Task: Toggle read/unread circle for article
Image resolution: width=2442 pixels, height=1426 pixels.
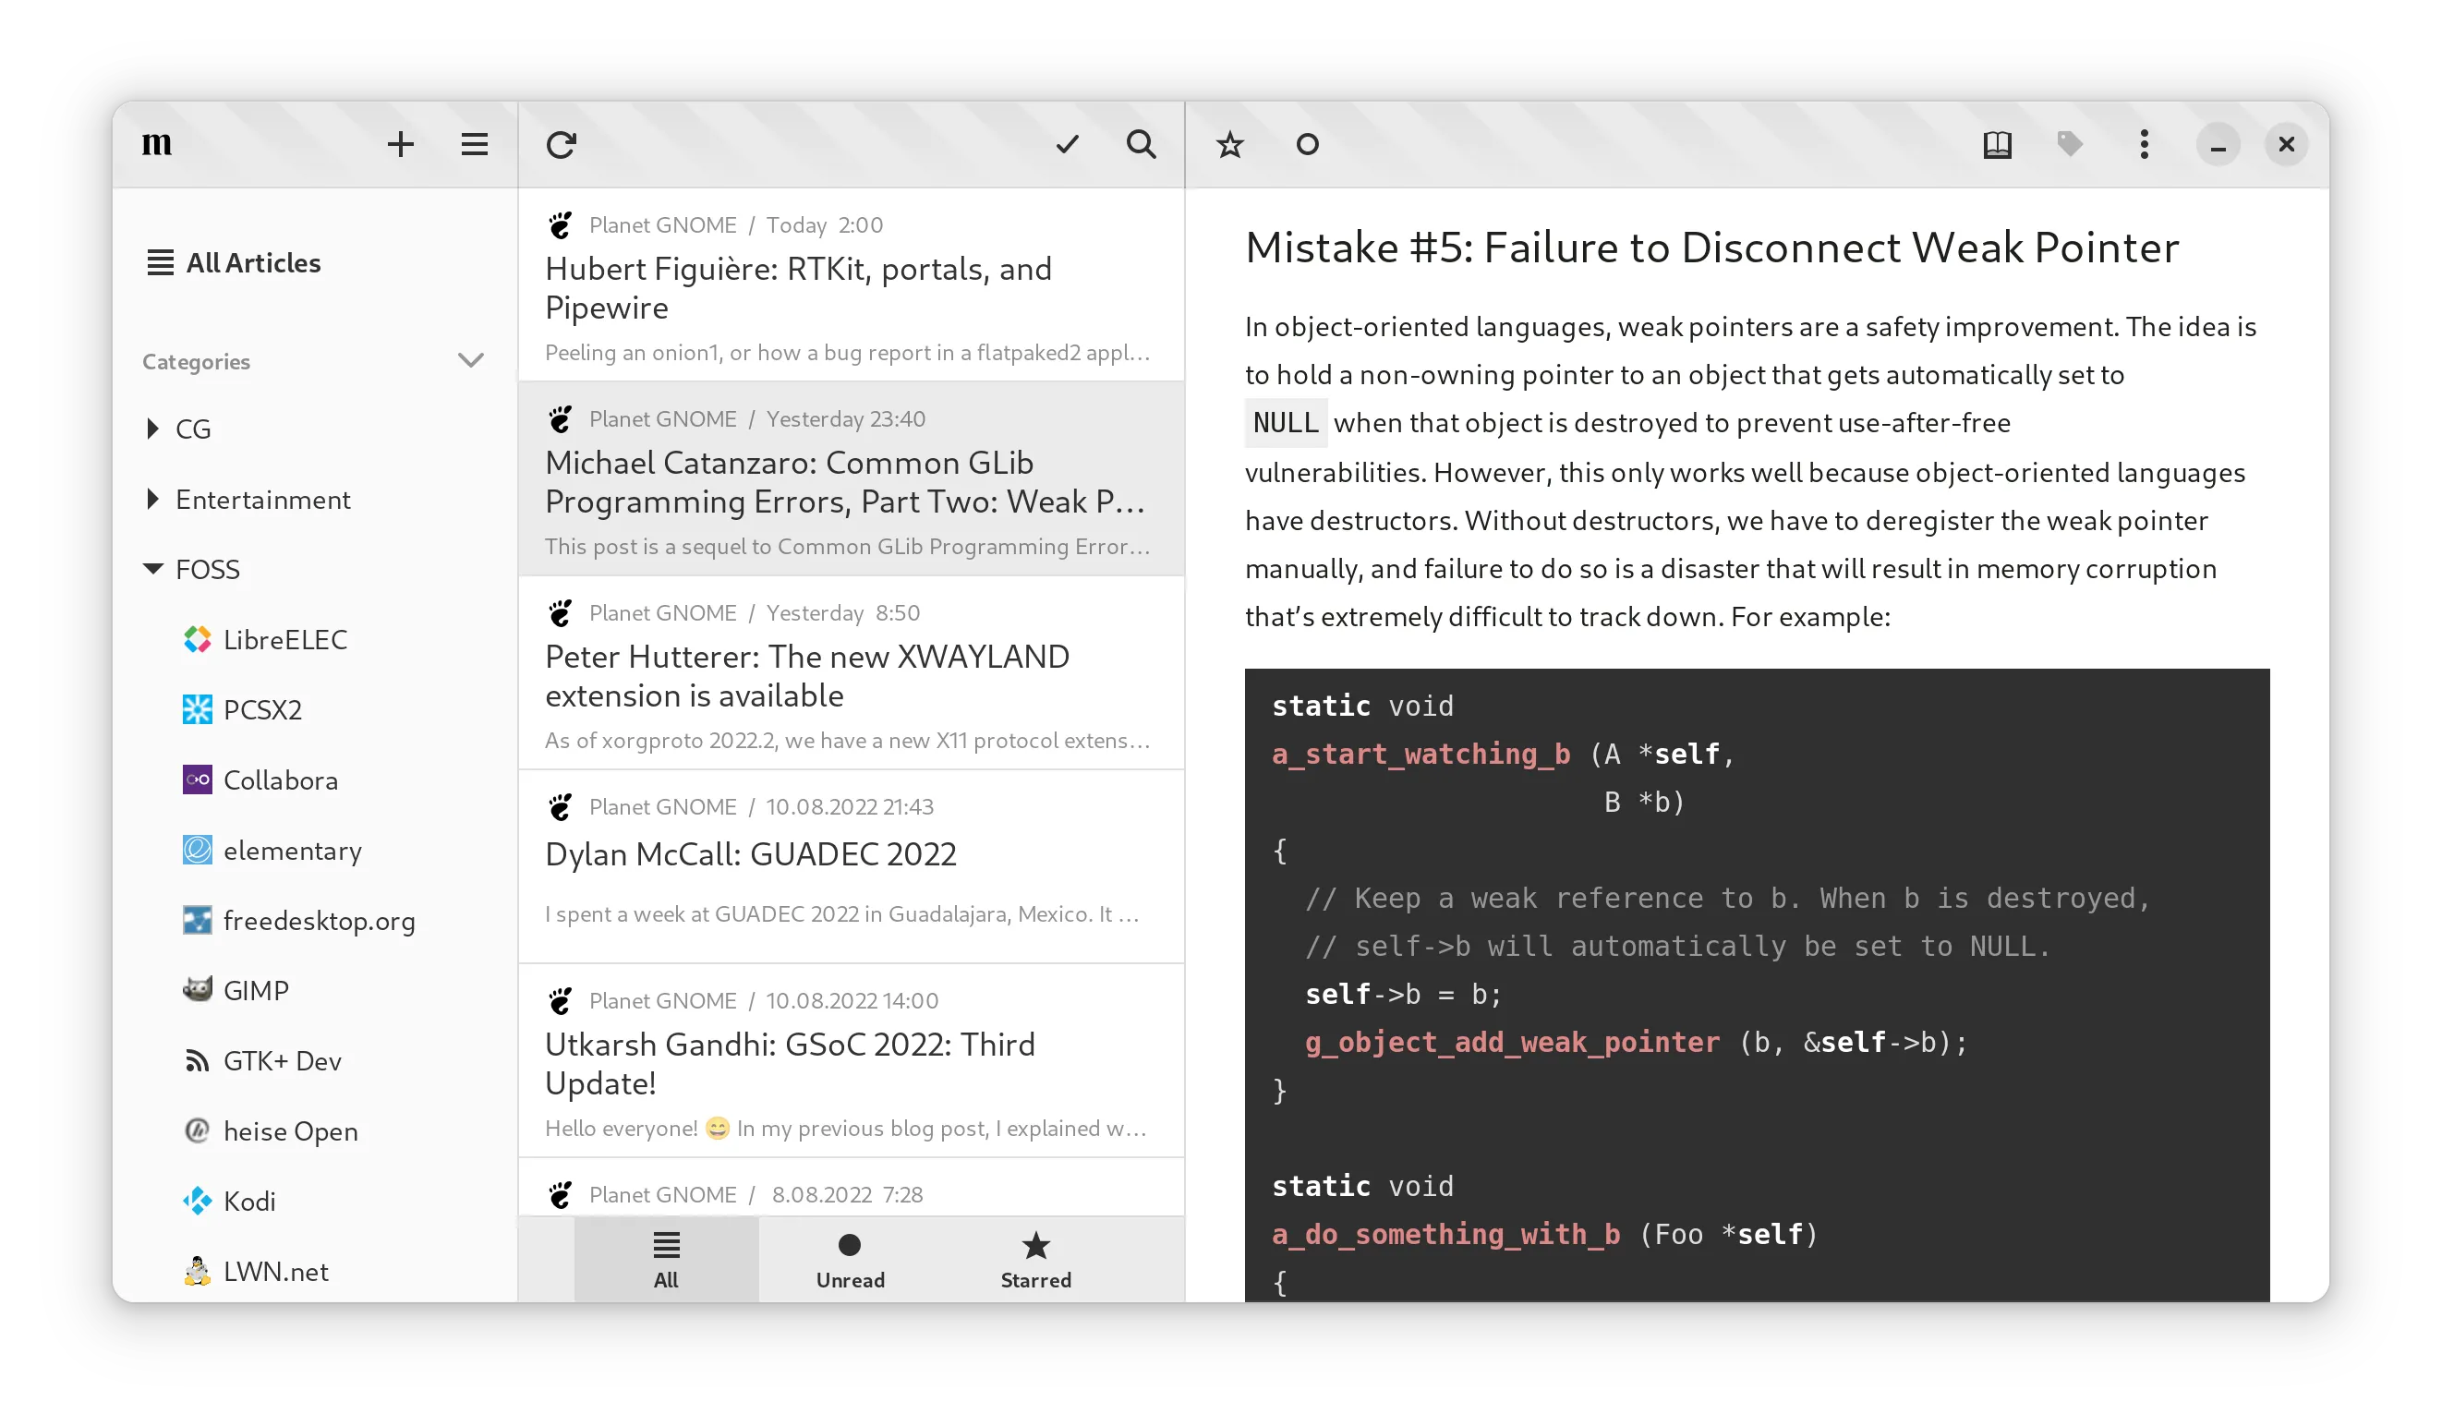Action: click(1307, 145)
